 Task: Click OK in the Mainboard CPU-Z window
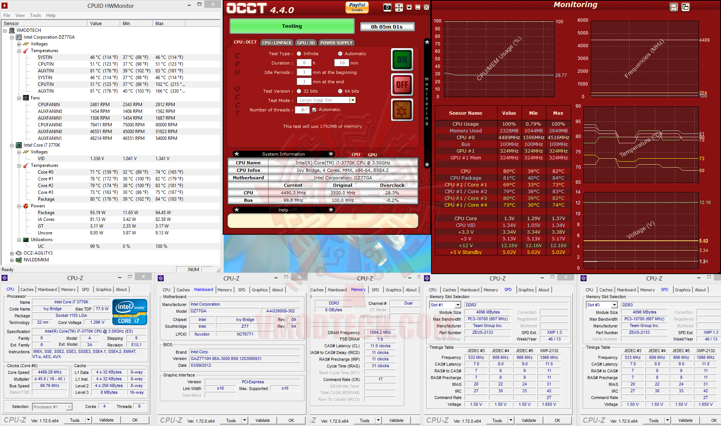pos(291,420)
